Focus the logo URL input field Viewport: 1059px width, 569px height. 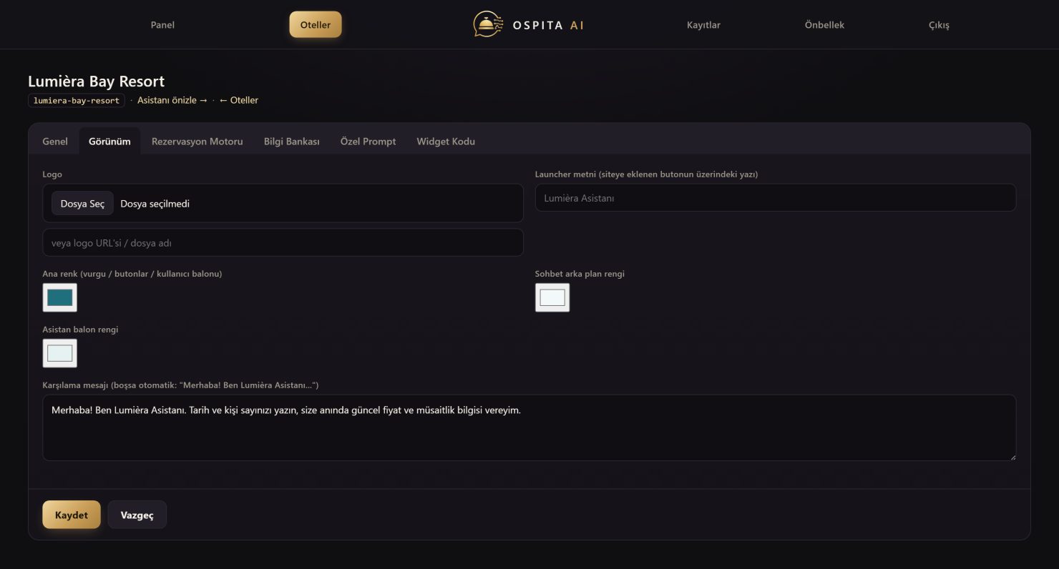pos(283,243)
